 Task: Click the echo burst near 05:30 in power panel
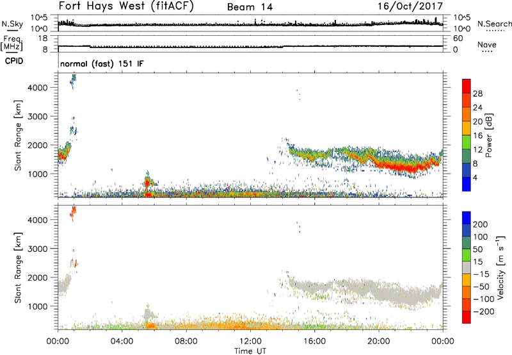tap(148, 183)
